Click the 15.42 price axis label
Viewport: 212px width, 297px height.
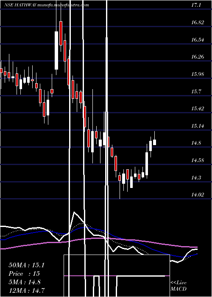tap(198, 109)
